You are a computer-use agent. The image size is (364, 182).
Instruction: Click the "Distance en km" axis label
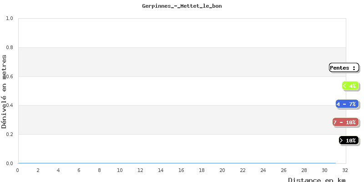(317, 180)
